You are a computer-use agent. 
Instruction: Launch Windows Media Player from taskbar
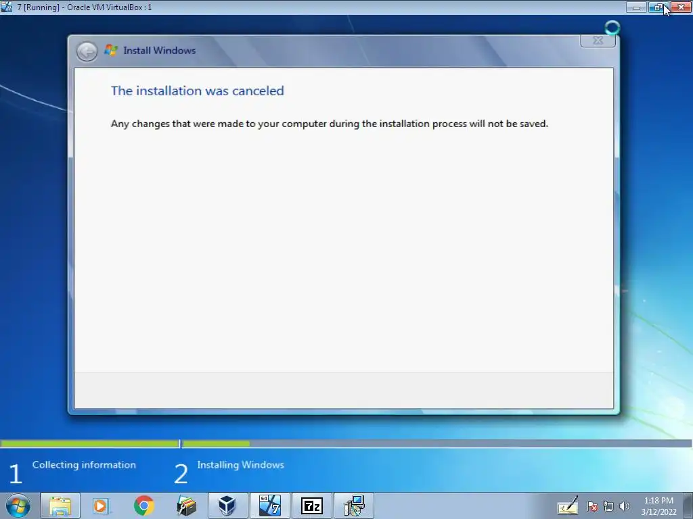102,505
